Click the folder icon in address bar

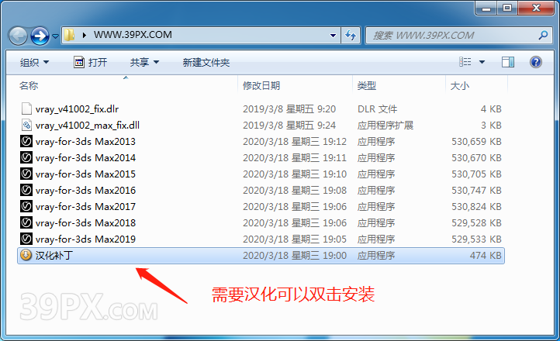pyautogui.click(x=69, y=35)
